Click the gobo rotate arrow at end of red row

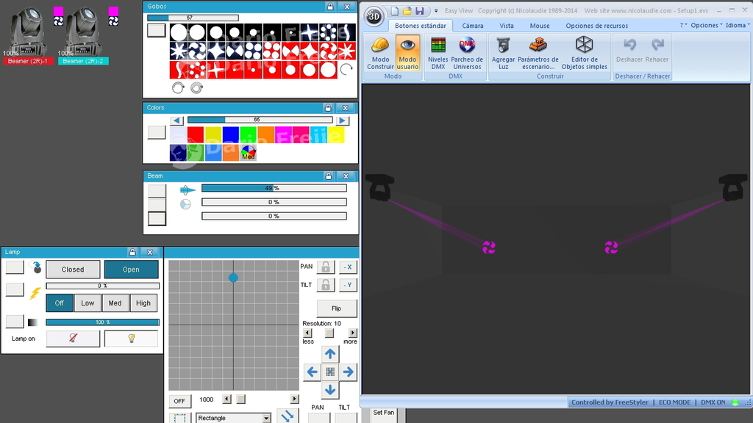(346, 70)
